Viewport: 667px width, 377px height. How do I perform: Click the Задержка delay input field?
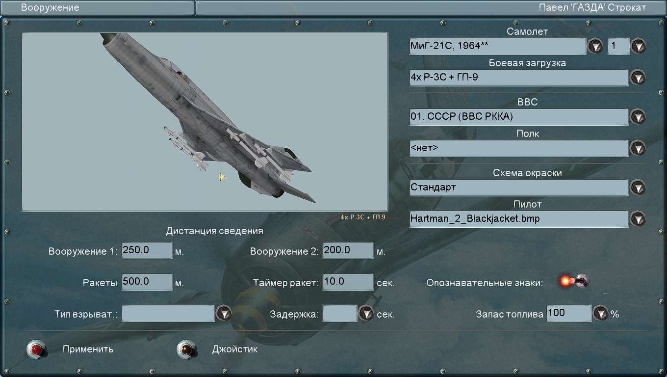click(340, 313)
